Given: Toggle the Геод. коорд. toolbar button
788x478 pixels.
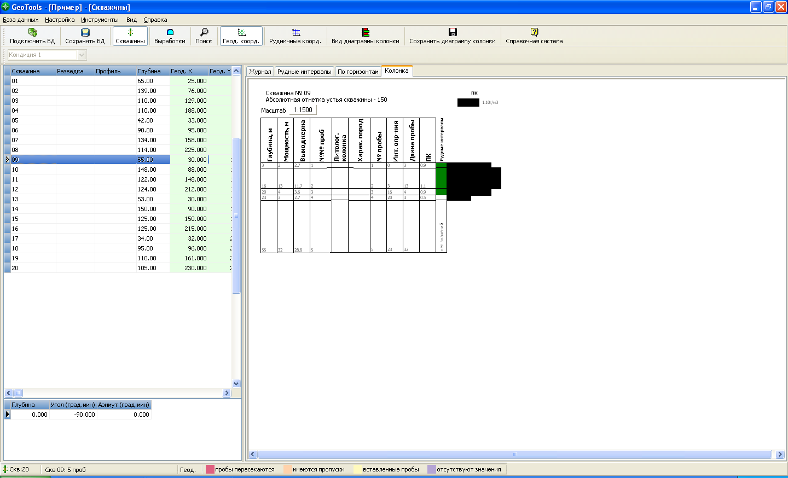Looking at the screenshot, I should (241, 36).
